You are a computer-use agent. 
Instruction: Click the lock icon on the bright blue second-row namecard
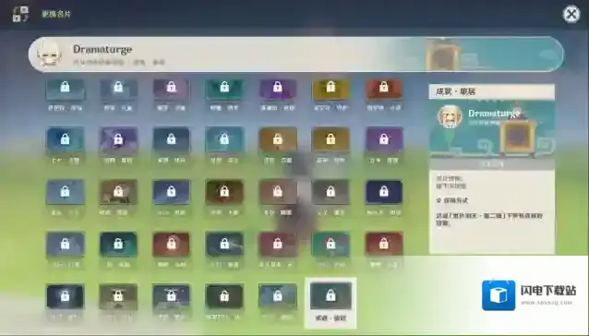click(x=65, y=138)
